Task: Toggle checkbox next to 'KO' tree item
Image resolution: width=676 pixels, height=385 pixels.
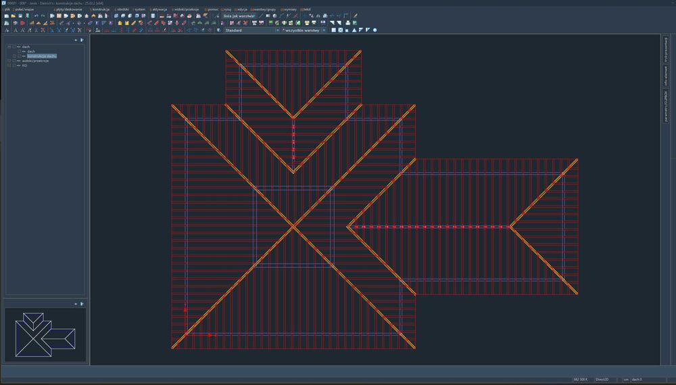Action: (x=14, y=66)
